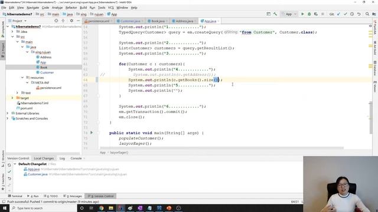The width and height of the screenshot is (378, 212).
Task: Open the Messages tool window
Action: 73,196
